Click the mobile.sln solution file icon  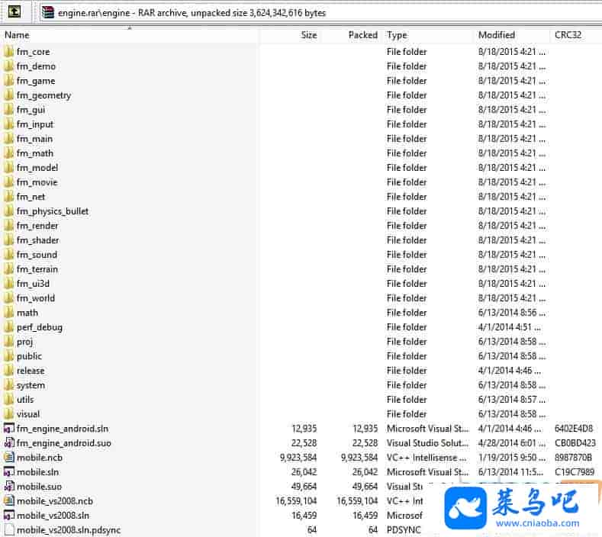click(x=9, y=471)
